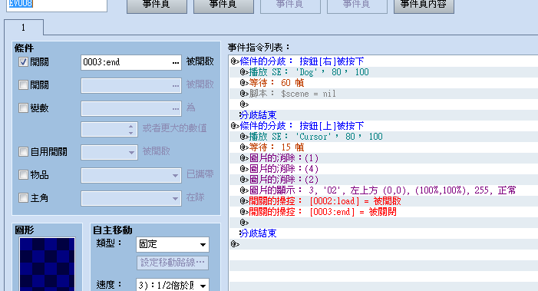Click the 設定移動路線 button
538x291 pixels.
(173, 263)
